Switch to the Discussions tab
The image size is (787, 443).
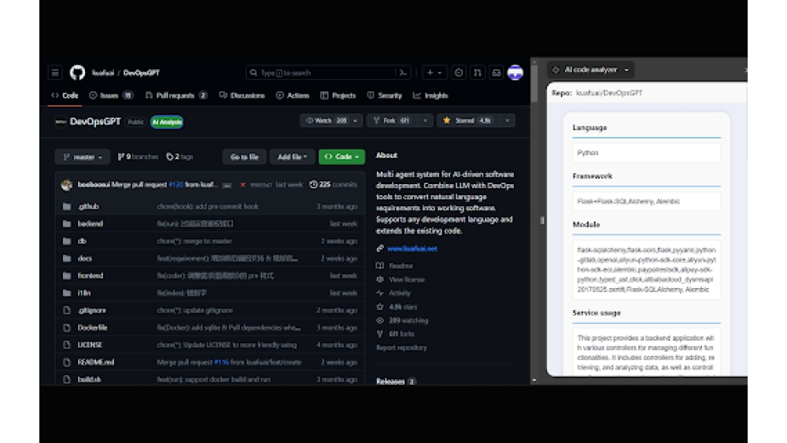242,95
